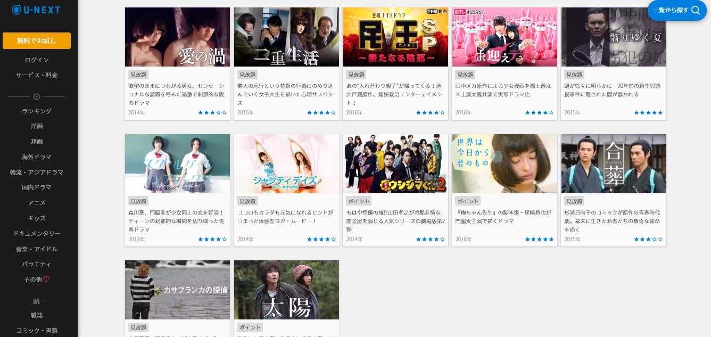The image size is (711, 337).
Task: Click description starting 隣人の尾行という禁断
Action: (286, 94)
